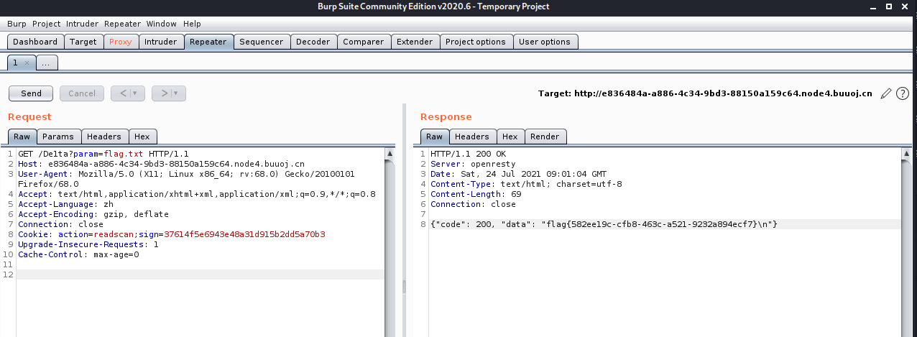
Task: Click the Content-Type response header
Action: (x=526, y=184)
